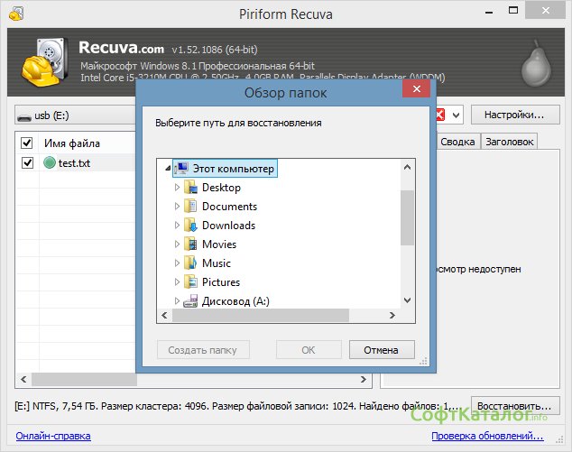Viewport: 572px width, 452px height.
Task: Uncheck the test.txt file checkbox
Action: click(x=26, y=163)
